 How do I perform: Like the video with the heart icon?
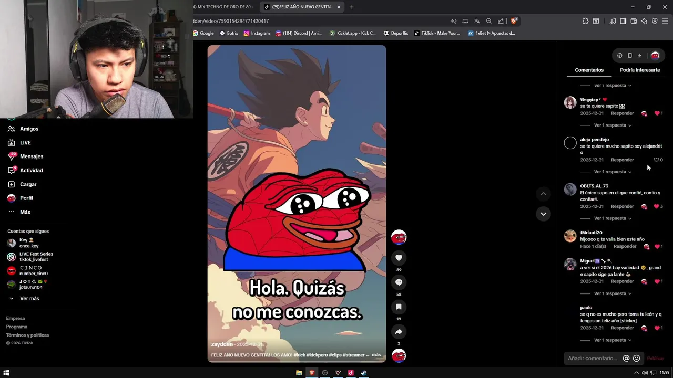coord(399,258)
